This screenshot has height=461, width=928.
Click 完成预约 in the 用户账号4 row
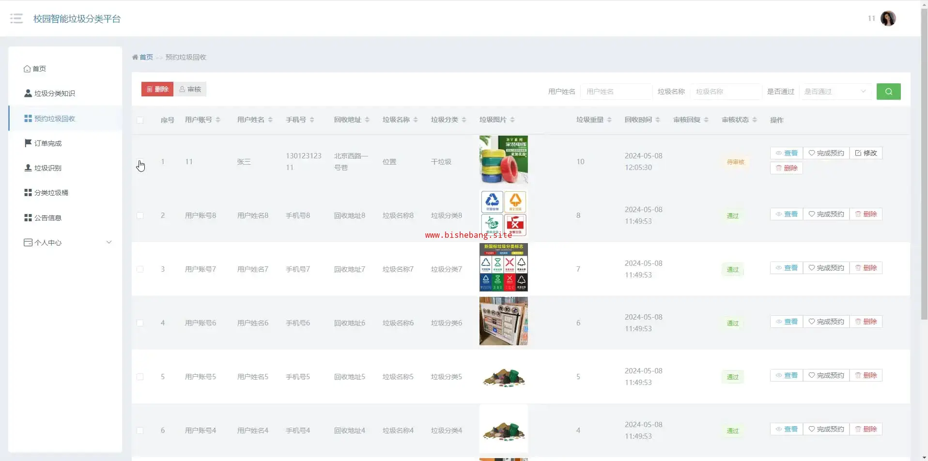tap(826, 429)
